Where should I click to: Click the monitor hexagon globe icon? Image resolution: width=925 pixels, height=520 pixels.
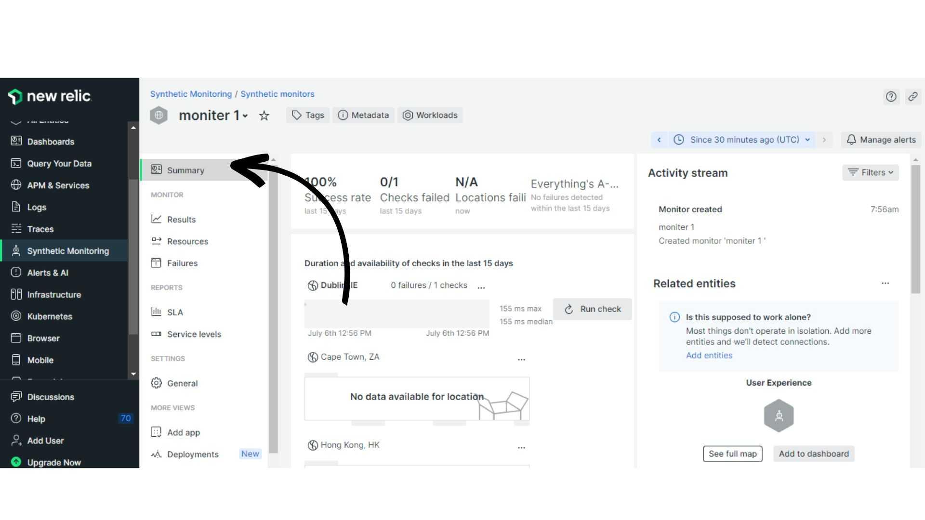[159, 116]
